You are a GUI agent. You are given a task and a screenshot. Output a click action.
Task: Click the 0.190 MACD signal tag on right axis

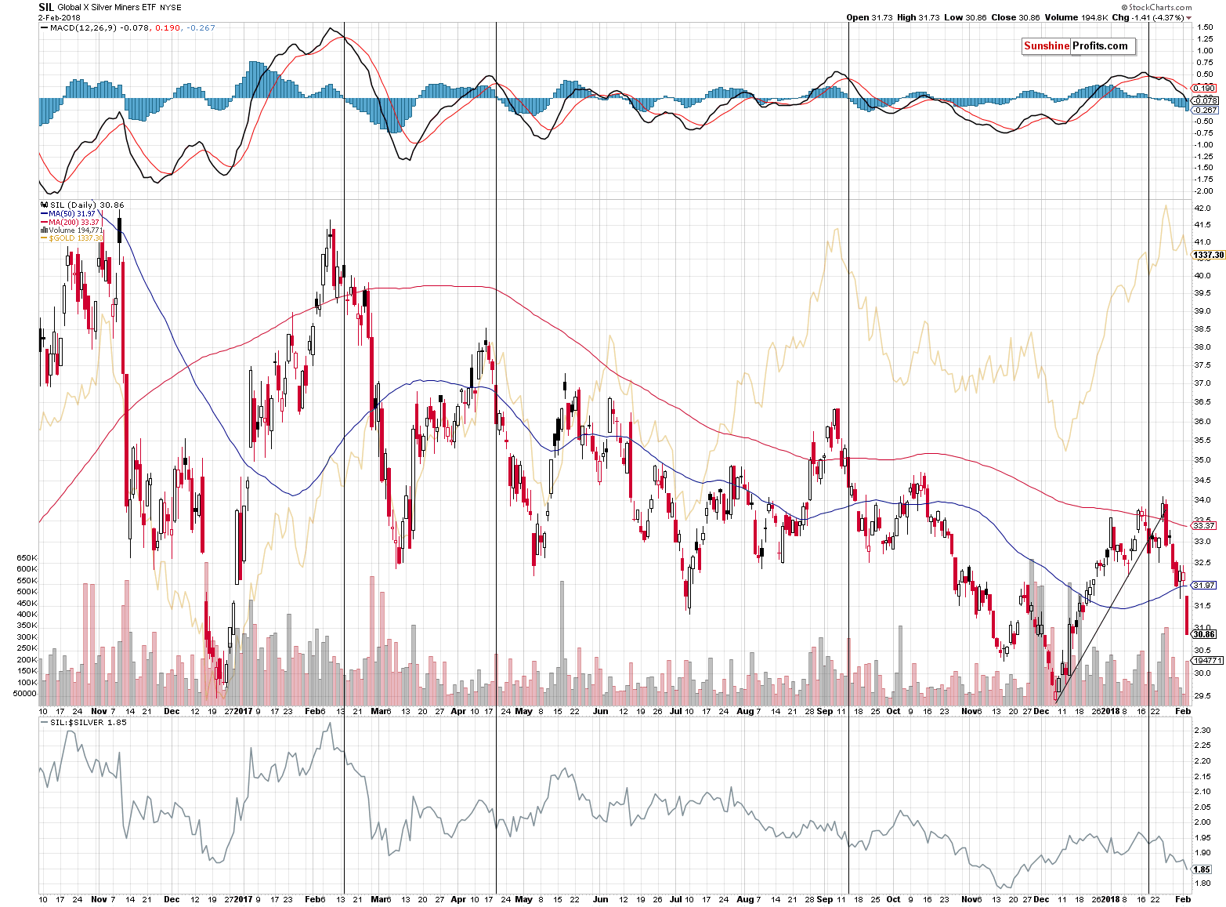point(1204,89)
